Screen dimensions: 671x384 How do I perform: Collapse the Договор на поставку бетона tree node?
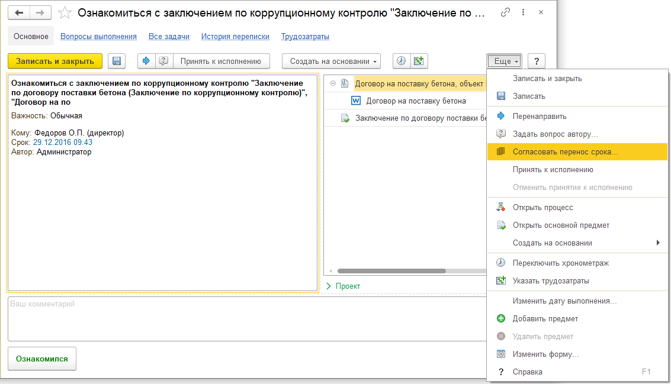click(x=332, y=83)
